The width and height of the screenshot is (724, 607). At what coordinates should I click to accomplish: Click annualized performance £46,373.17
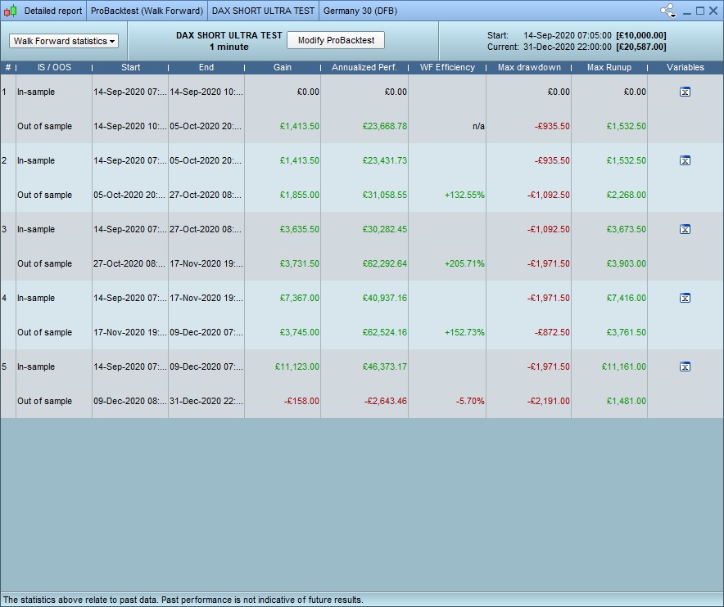385,366
